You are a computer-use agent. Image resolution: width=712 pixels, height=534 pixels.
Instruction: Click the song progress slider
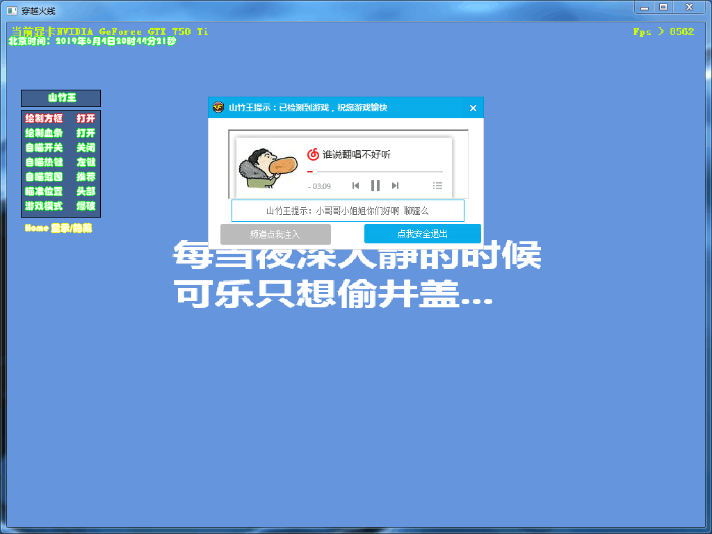pos(375,172)
